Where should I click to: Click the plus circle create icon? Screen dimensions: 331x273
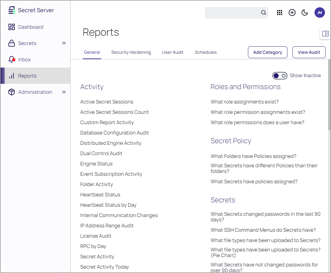(x=292, y=13)
